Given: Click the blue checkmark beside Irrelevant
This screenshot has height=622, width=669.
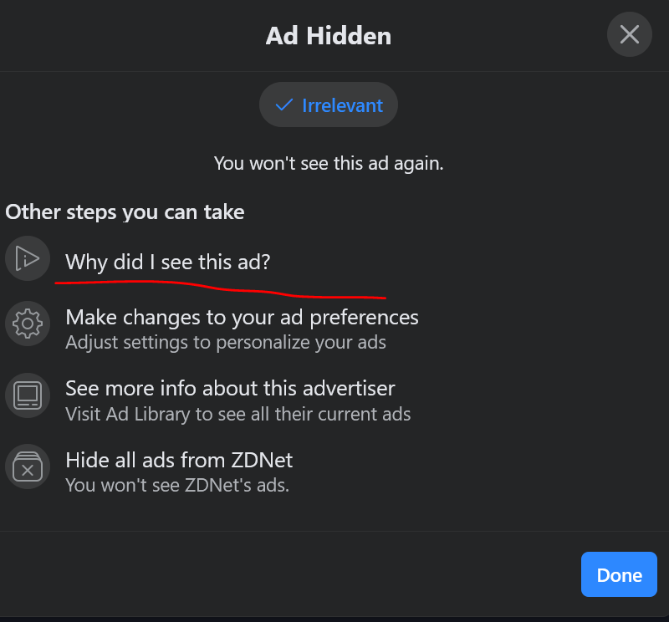Looking at the screenshot, I should tap(284, 105).
